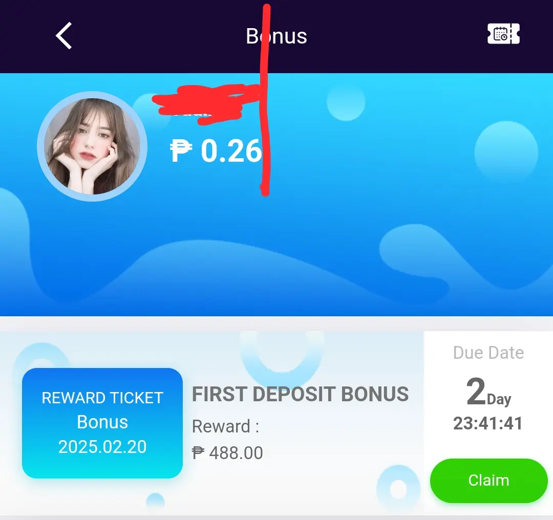The height and width of the screenshot is (520, 553).
Task: Select the FIRST DEPOSIT BONUS heading
Action: tap(300, 394)
